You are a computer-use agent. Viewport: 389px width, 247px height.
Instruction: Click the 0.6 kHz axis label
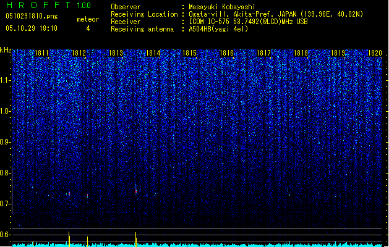point(5,235)
